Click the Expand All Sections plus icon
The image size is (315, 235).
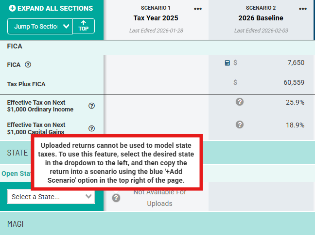(x=12, y=8)
